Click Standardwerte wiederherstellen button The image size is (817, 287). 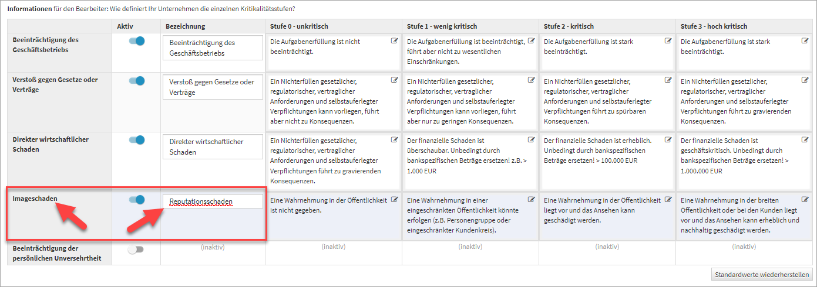[762, 274]
